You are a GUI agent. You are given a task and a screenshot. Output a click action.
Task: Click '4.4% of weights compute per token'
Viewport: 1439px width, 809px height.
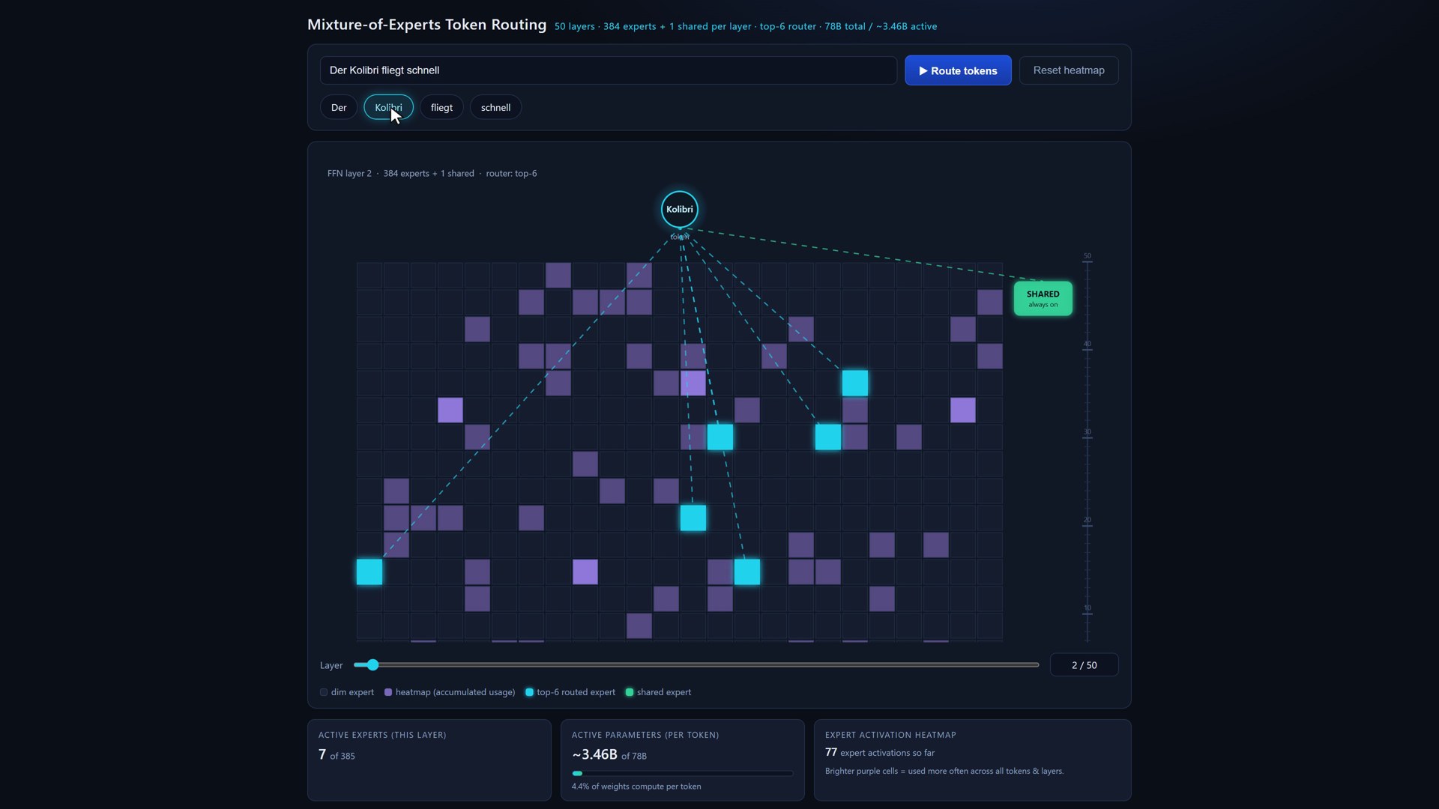click(x=636, y=787)
